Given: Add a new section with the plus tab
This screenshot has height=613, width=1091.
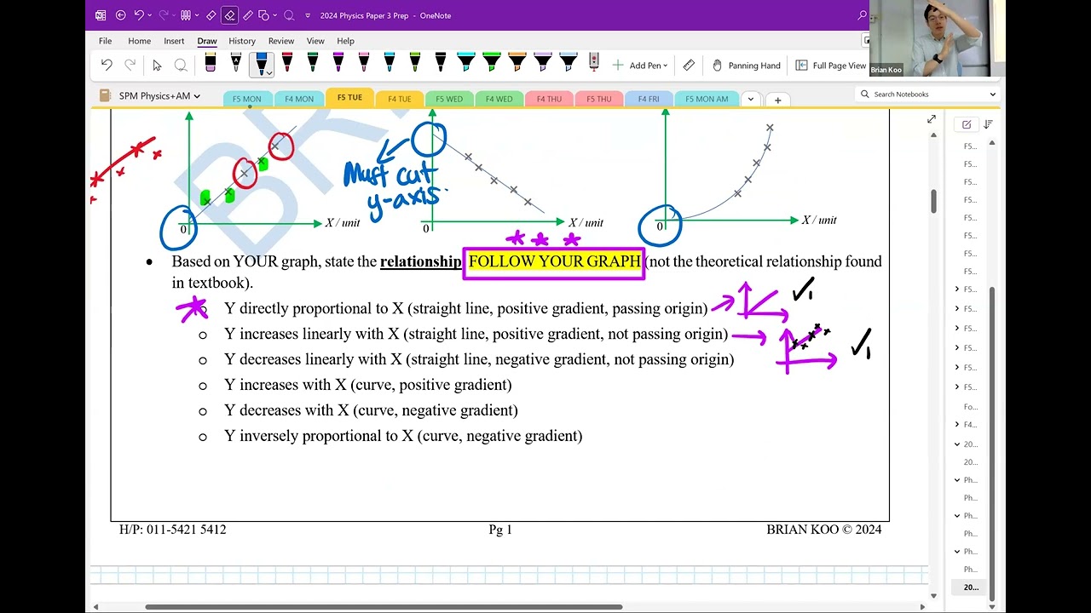Looking at the screenshot, I should (777, 100).
